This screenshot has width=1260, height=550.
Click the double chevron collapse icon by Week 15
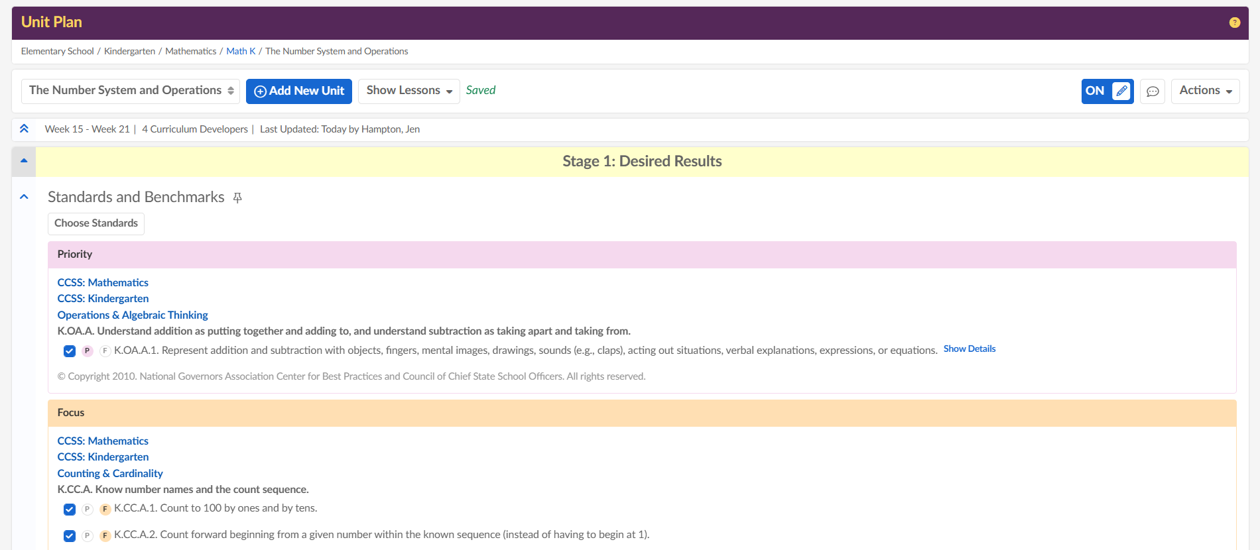25,129
